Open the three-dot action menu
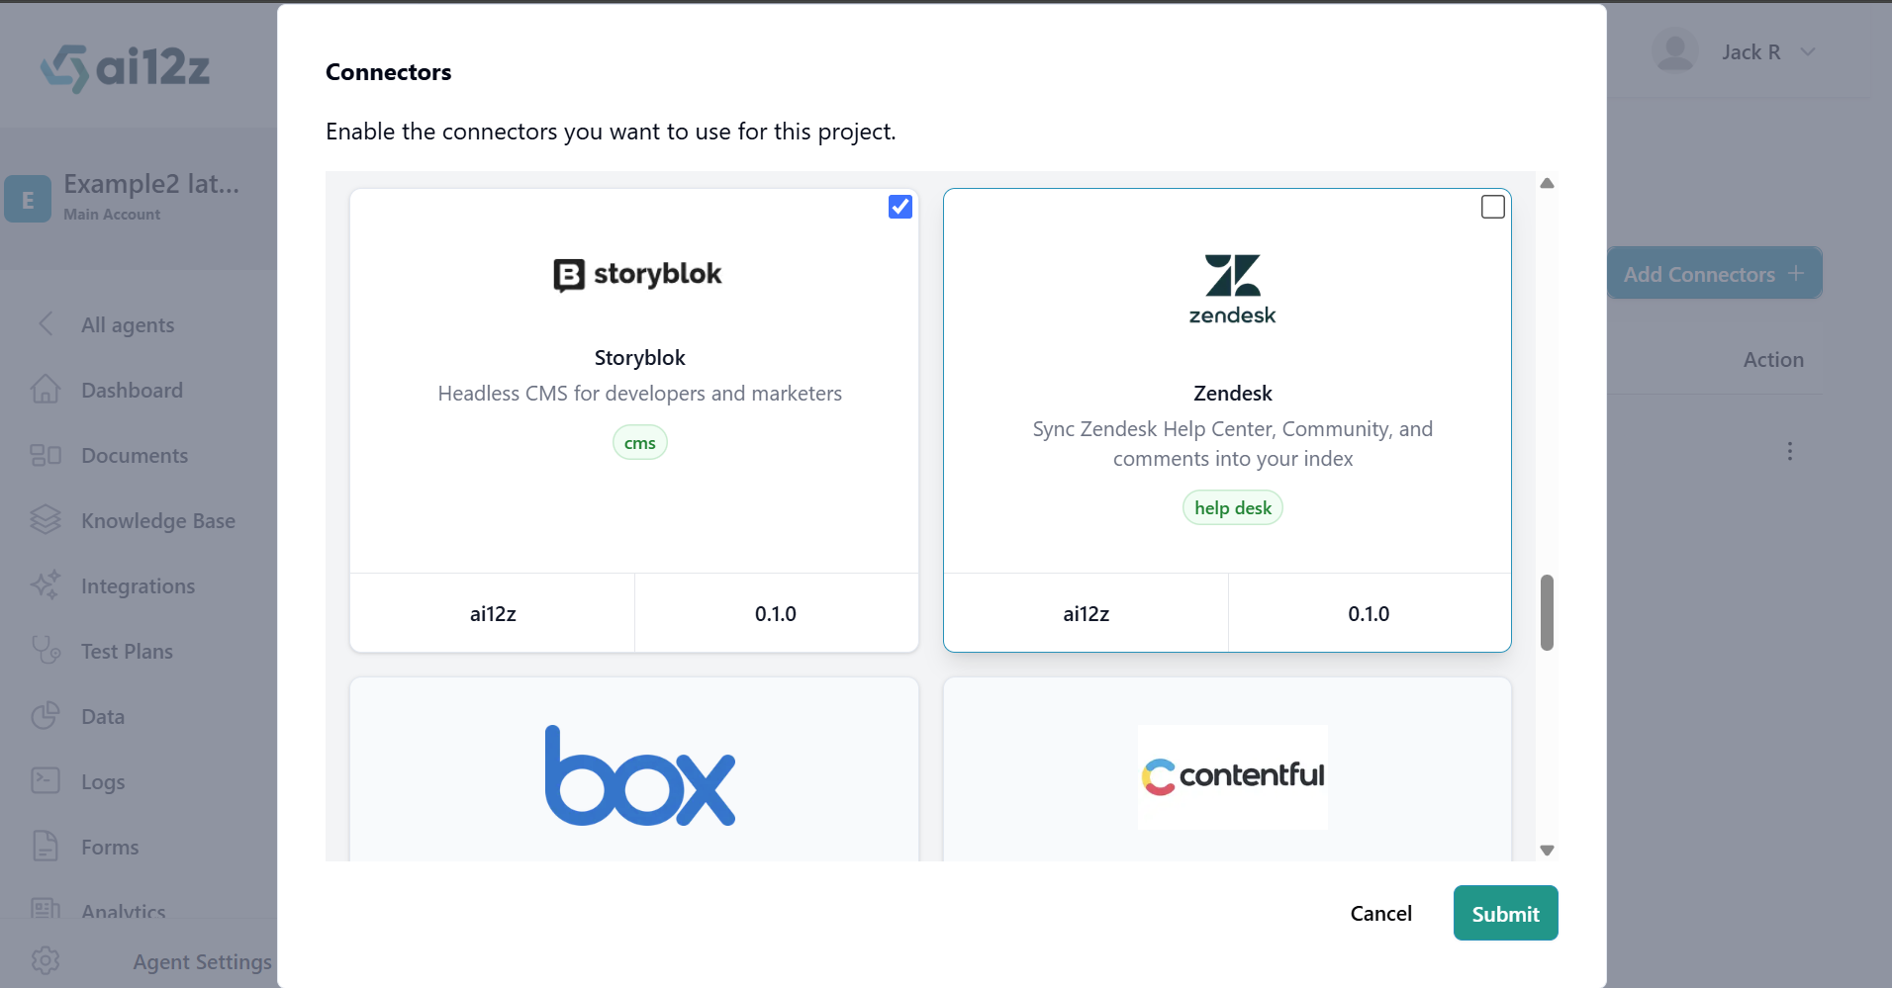 click(x=1789, y=451)
